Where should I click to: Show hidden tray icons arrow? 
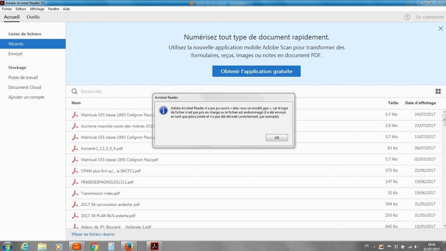374,247
